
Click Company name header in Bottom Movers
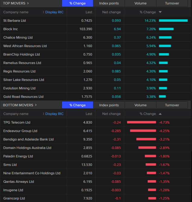pos(16,114)
